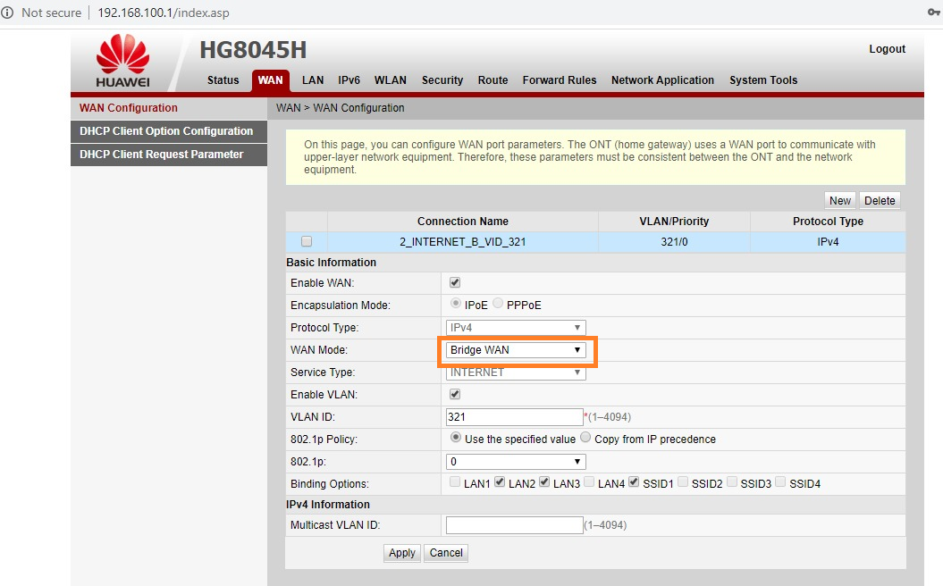
Task: Go to the WLAN tab
Action: (x=391, y=80)
